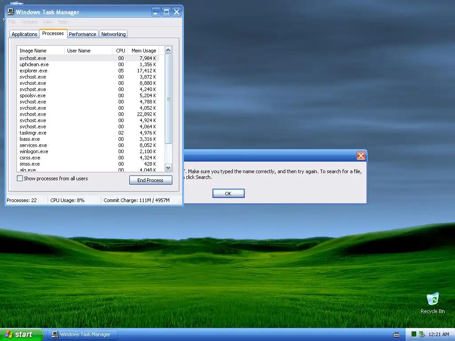The height and width of the screenshot is (341, 455).
Task: Select the lsass.exe process
Action: click(88, 139)
